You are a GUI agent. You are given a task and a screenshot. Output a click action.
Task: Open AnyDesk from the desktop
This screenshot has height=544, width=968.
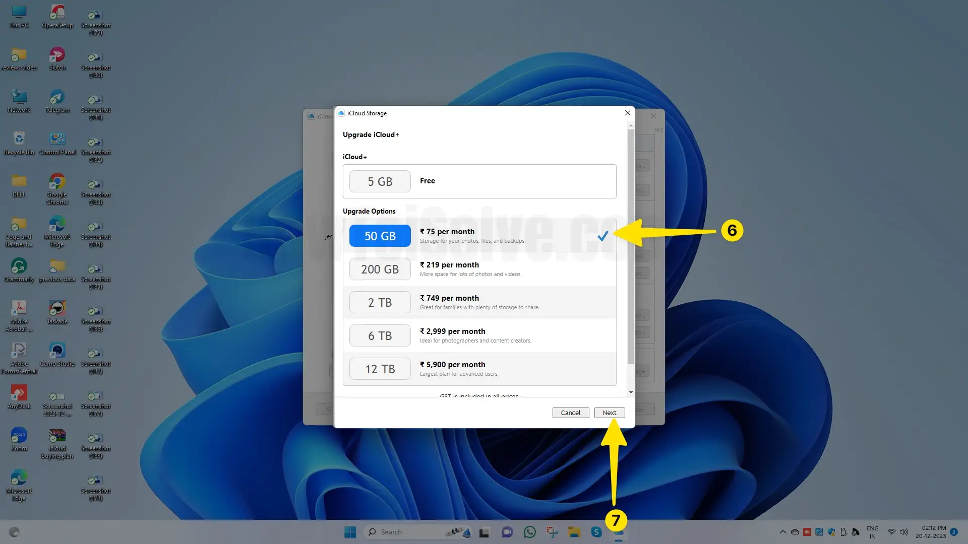[x=19, y=392]
